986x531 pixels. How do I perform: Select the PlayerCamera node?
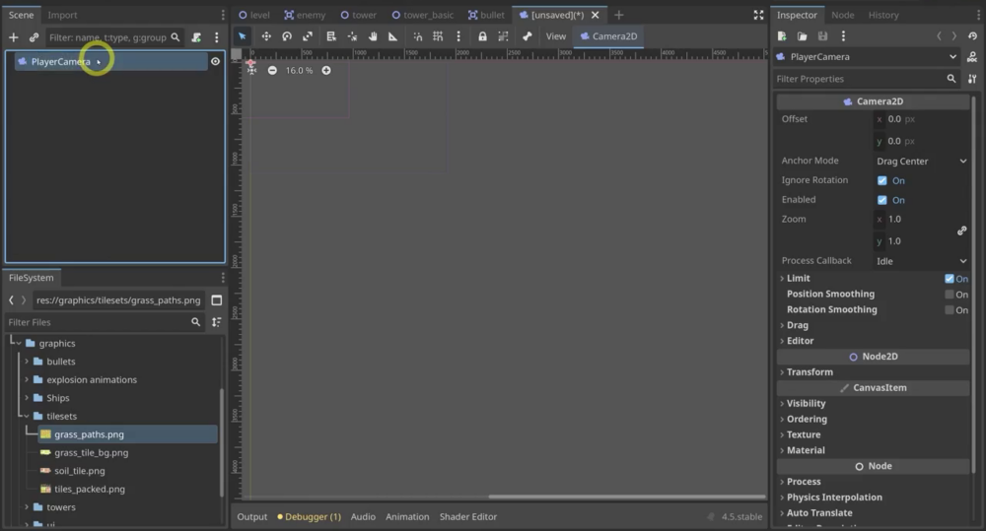pos(110,62)
